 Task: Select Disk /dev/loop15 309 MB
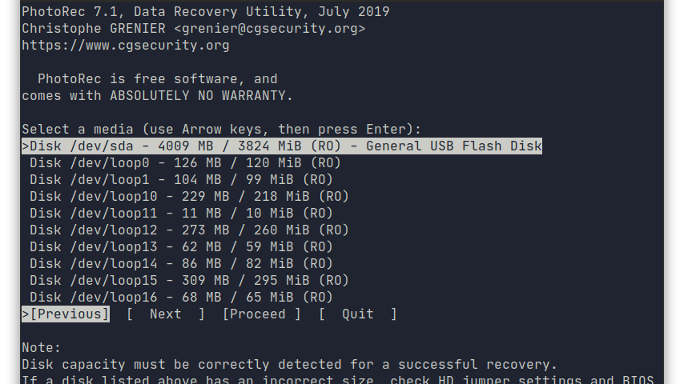[x=189, y=281]
